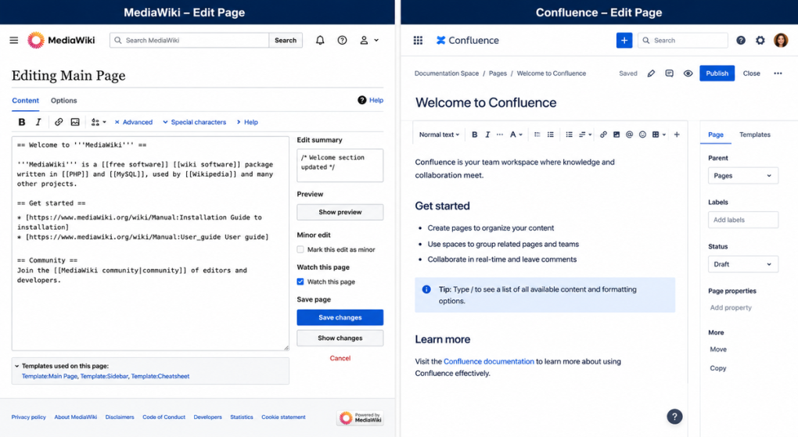Screen dimensions: 798x437
Task: Click the MediaWiki Search button
Action: (x=286, y=40)
